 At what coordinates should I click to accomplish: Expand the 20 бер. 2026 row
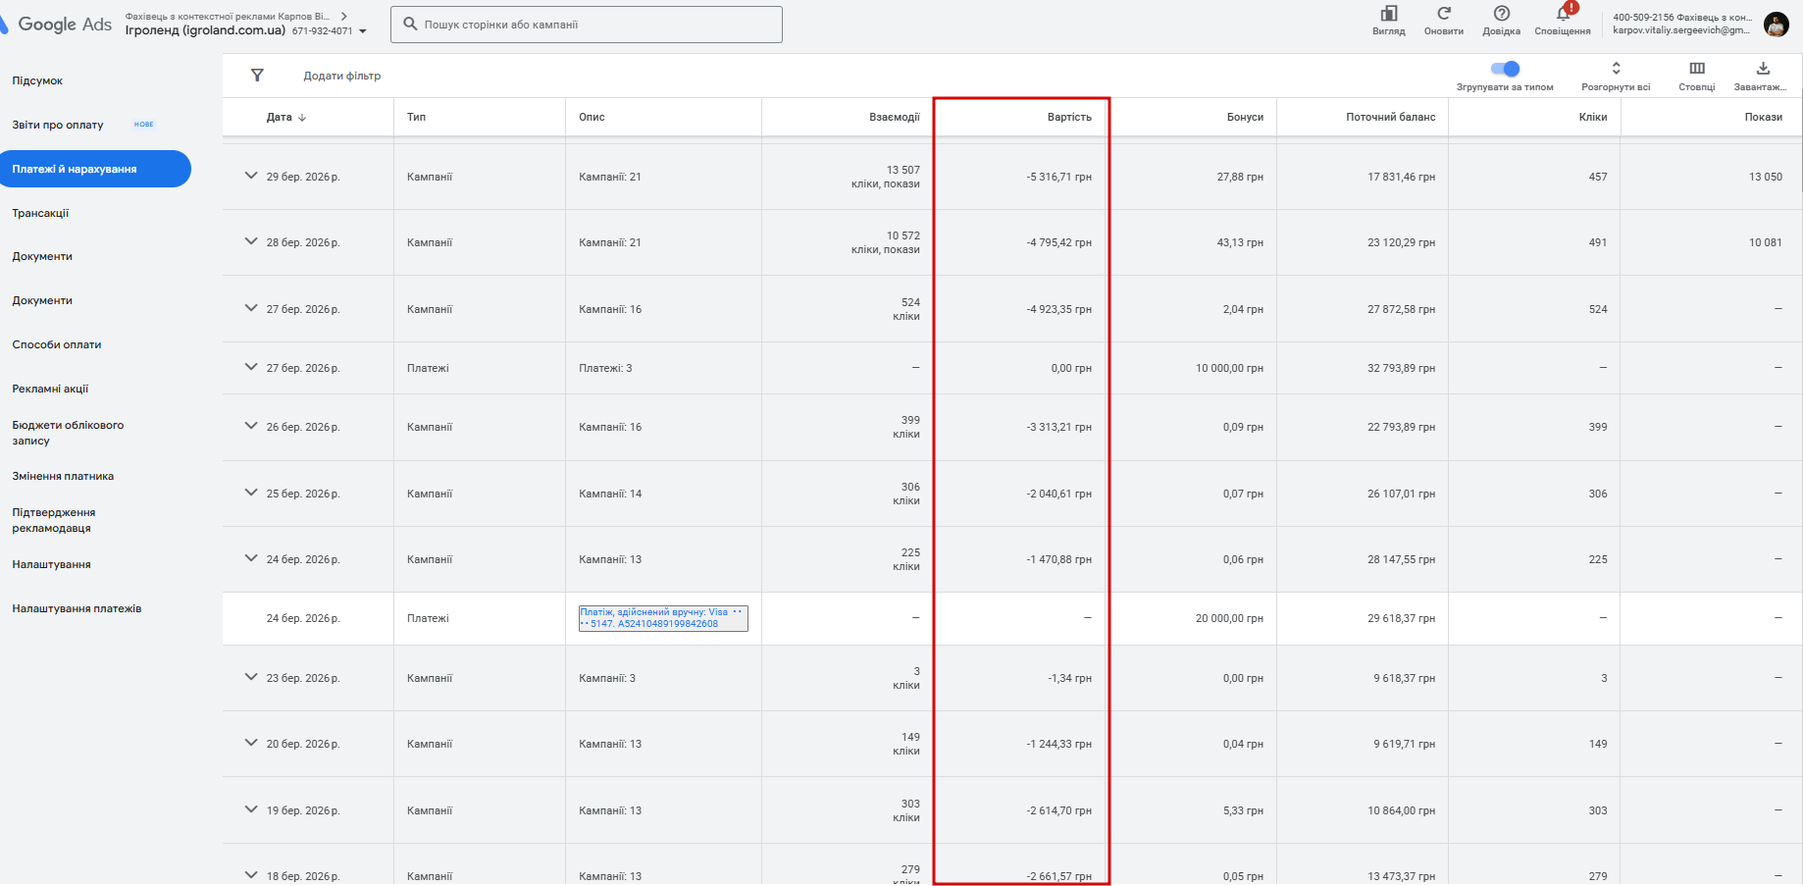(251, 743)
